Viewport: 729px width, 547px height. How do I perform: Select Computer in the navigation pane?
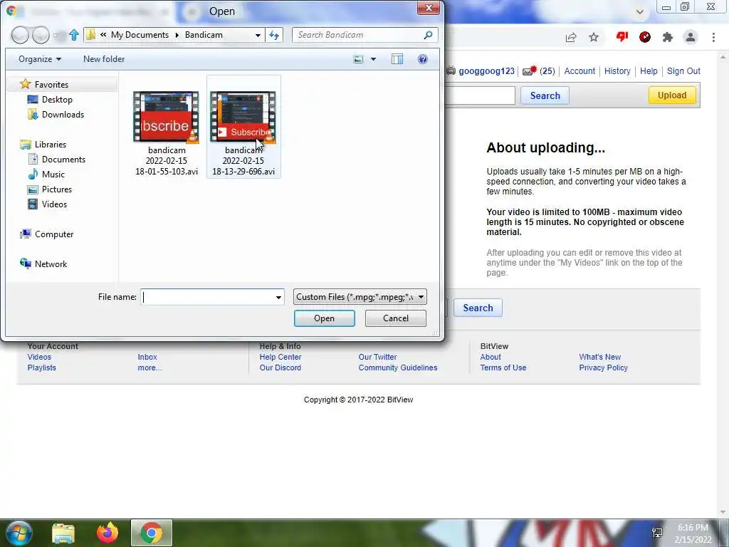point(54,234)
